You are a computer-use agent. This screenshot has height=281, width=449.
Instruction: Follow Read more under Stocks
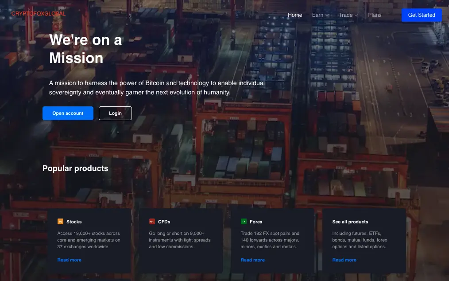(x=69, y=260)
